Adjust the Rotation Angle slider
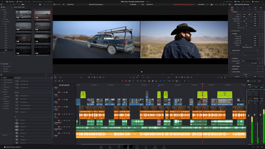This screenshot has height=149, width=265. click(246, 19)
